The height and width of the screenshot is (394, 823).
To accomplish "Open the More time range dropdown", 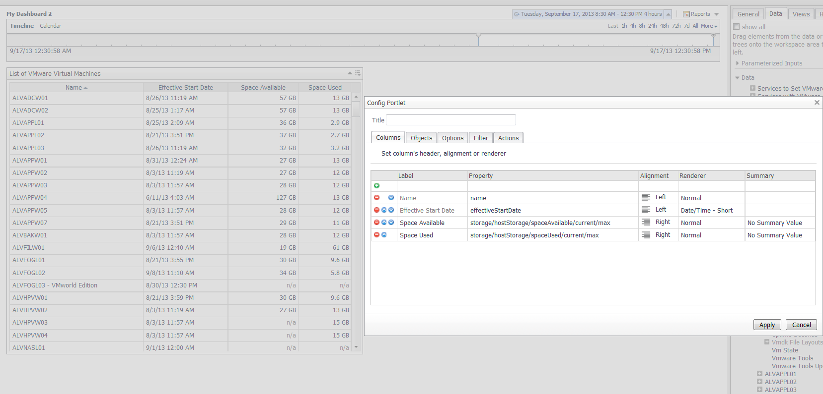I will tap(709, 26).
